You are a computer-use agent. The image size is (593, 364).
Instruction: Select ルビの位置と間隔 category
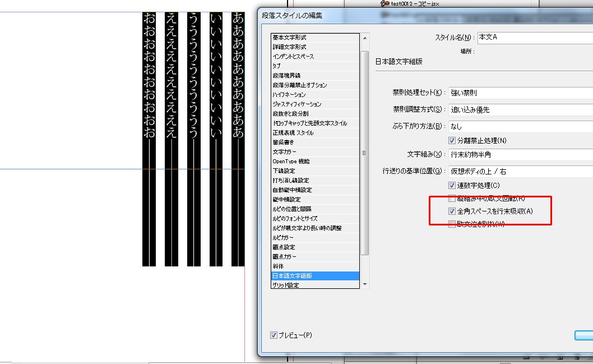315,209
